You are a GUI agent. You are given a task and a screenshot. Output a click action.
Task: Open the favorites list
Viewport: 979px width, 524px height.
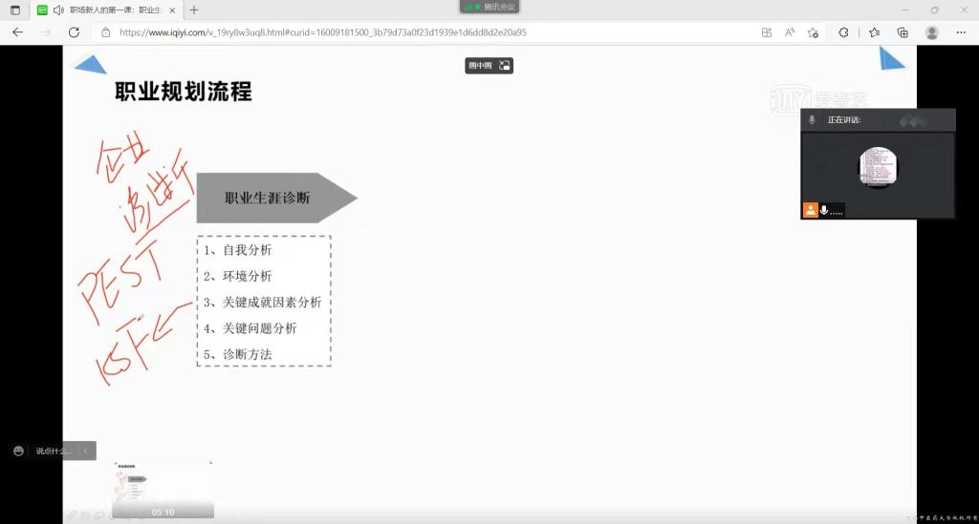point(874,31)
